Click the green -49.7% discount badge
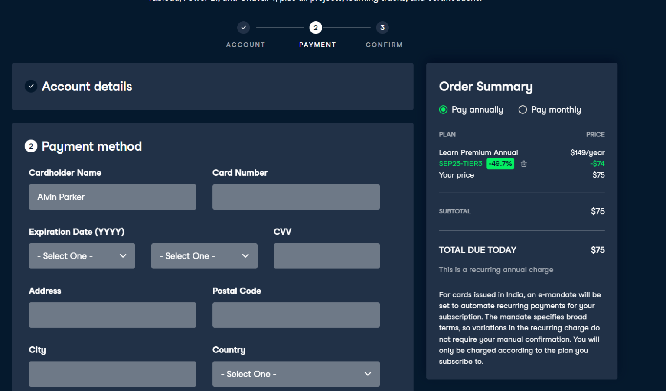 point(500,164)
